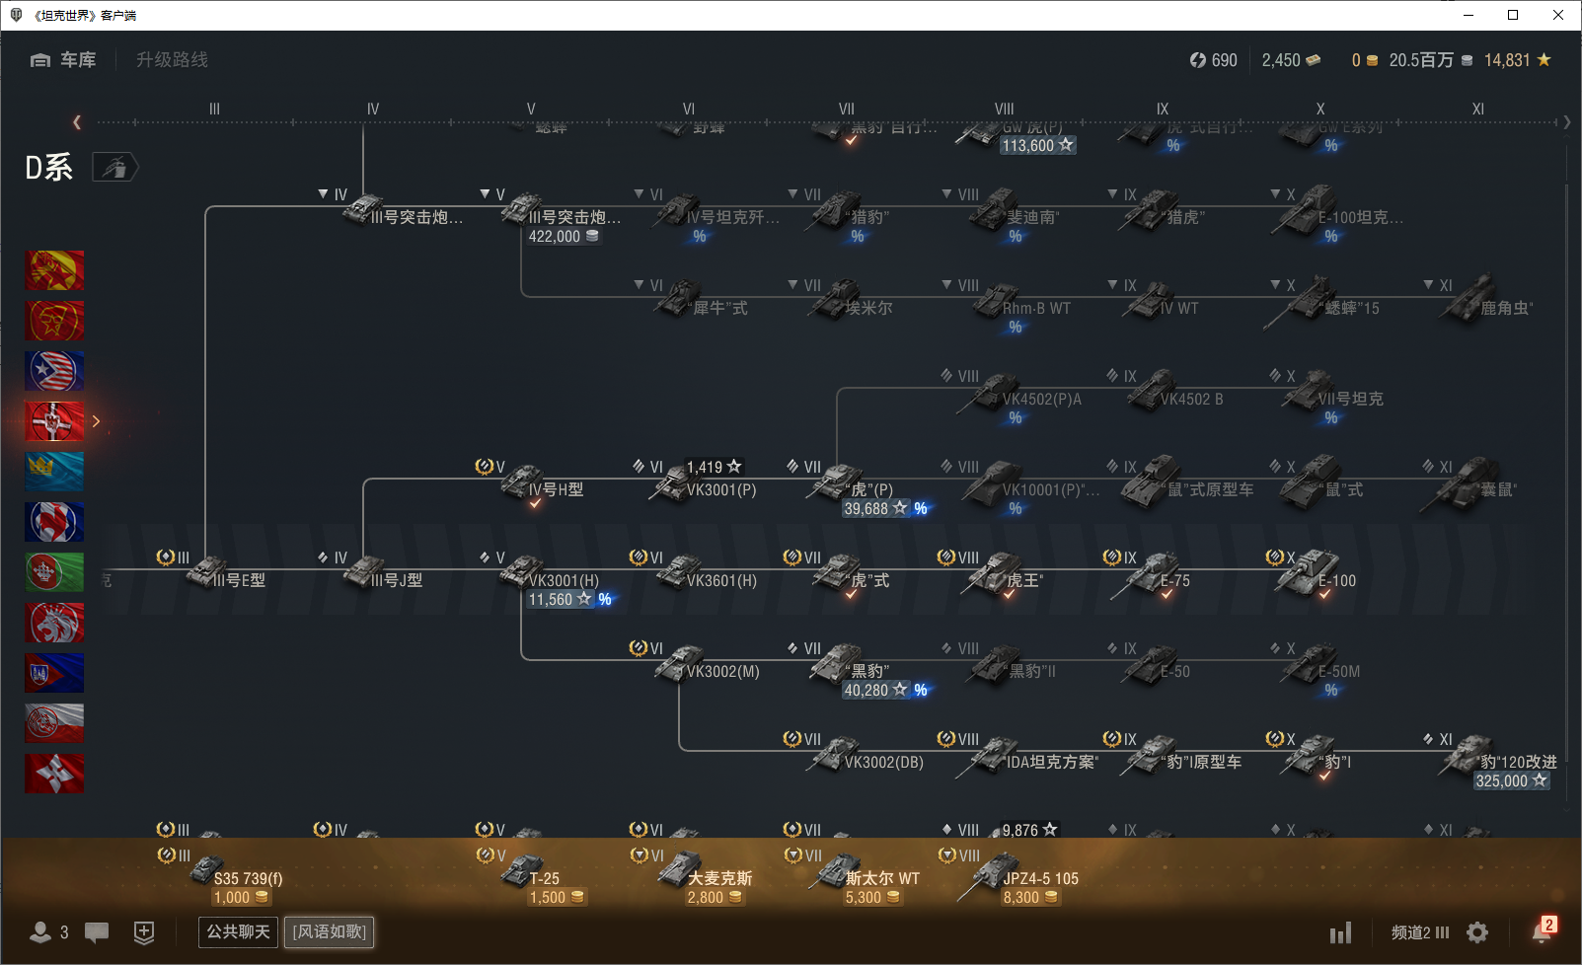
Task: Select the red flag with silver lion
Action: click(x=54, y=623)
